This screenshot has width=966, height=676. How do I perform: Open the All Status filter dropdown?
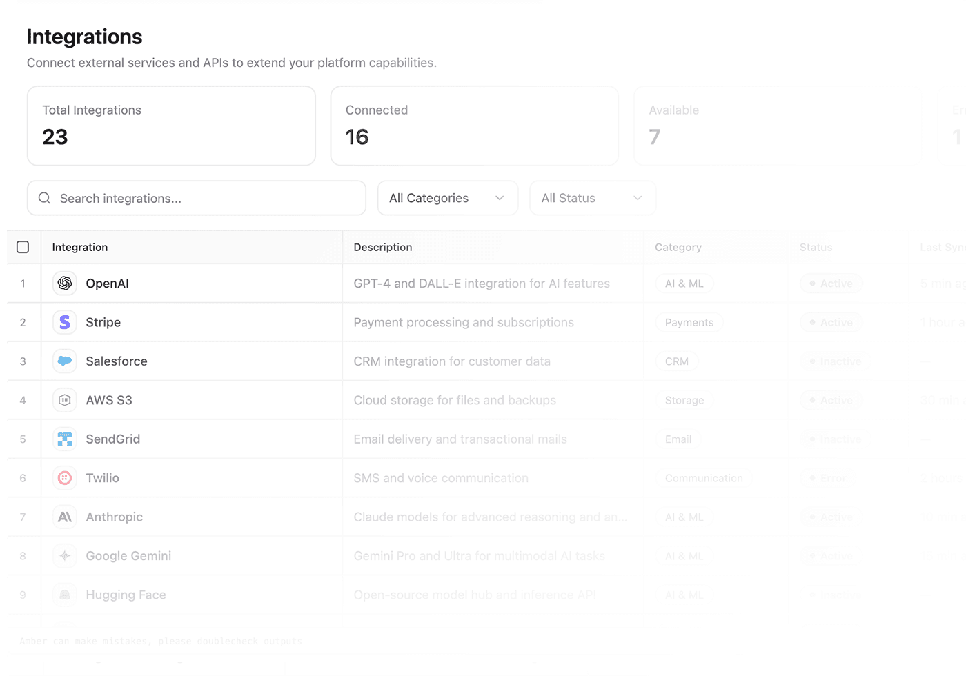tap(592, 198)
